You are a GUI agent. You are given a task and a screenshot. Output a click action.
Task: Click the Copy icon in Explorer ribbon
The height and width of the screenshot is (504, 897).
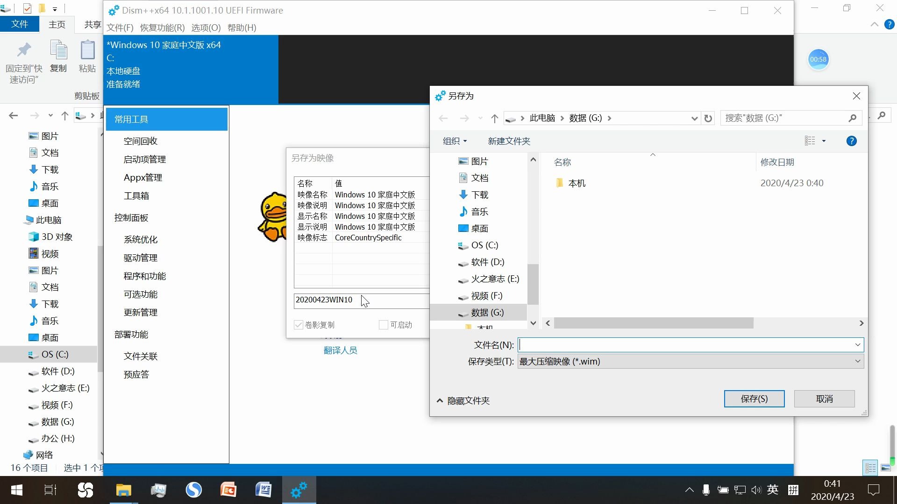point(58,50)
